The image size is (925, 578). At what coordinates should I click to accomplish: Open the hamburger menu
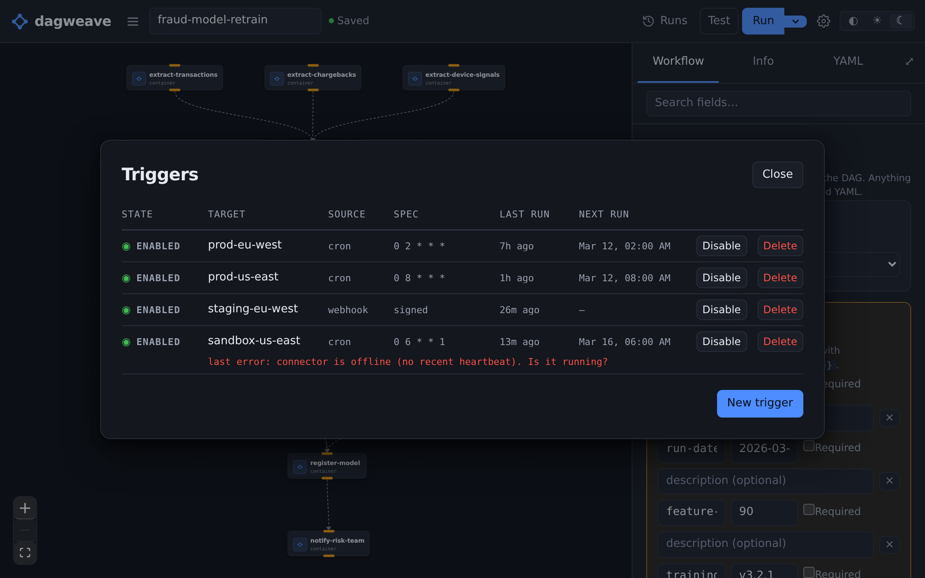tap(133, 21)
